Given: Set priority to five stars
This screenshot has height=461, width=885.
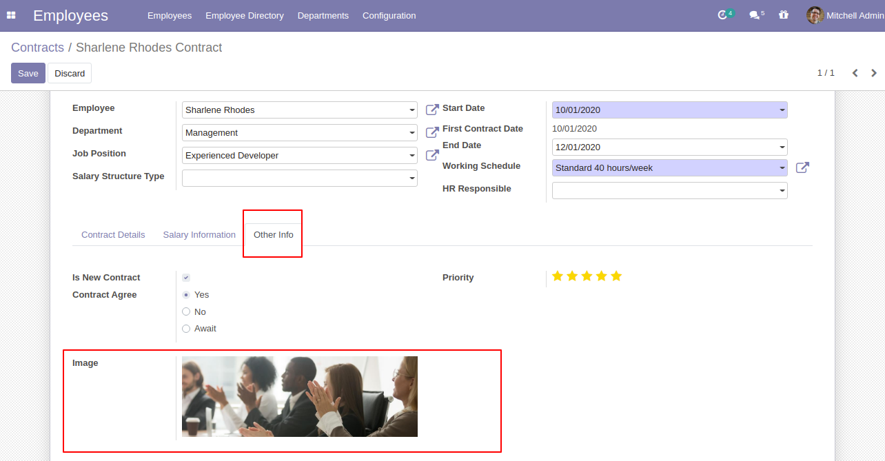Looking at the screenshot, I should click(616, 276).
